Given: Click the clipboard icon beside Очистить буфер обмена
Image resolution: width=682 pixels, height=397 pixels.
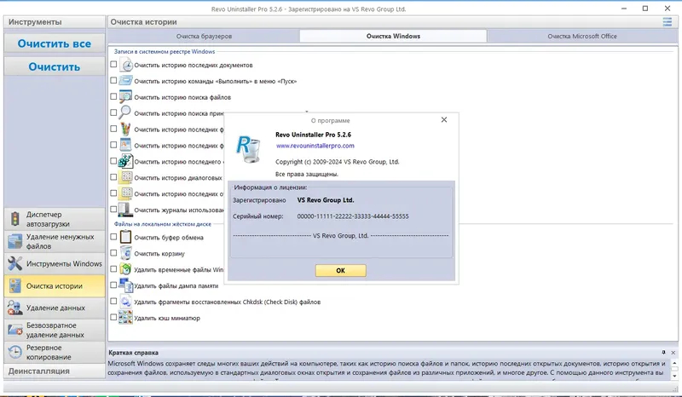Looking at the screenshot, I should click(125, 237).
